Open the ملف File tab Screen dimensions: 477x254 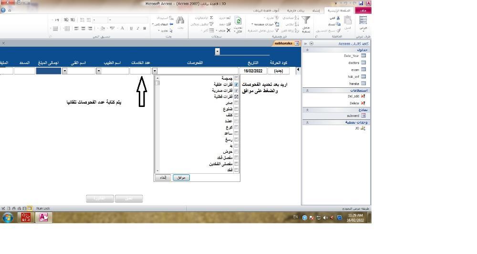pyautogui.click(x=363, y=11)
